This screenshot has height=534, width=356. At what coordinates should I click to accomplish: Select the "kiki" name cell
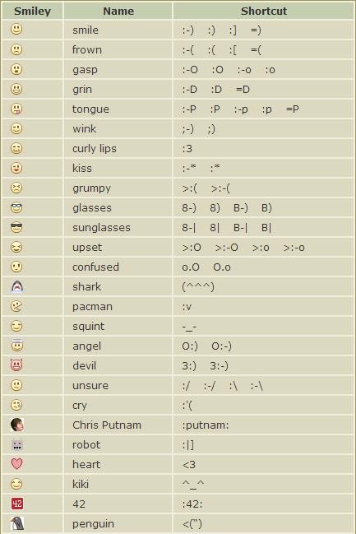pos(118,484)
